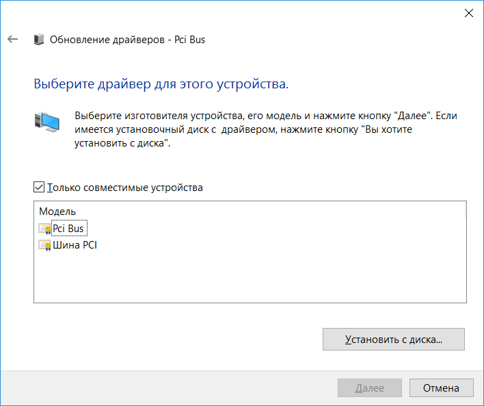Image resolution: width=484 pixels, height=406 pixels.
Task: Select the "Pci Bus" model entry
Action: [x=68, y=229]
